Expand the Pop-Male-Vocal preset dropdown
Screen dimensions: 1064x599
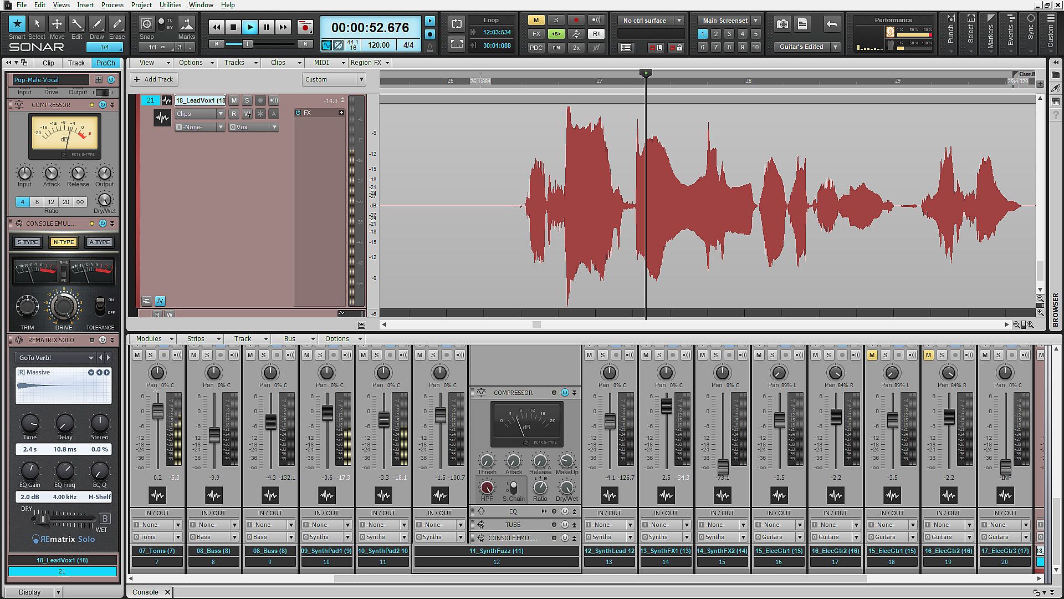pyautogui.click(x=50, y=80)
